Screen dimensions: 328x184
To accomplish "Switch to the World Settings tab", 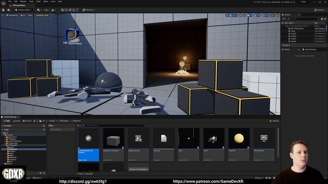I will (x=310, y=50).
